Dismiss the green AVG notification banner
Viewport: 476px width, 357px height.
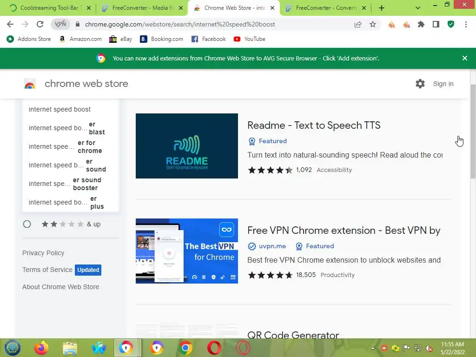(465, 58)
